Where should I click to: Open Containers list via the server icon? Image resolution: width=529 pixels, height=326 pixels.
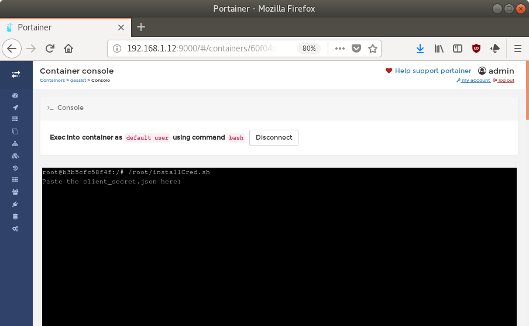(x=15, y=119)
